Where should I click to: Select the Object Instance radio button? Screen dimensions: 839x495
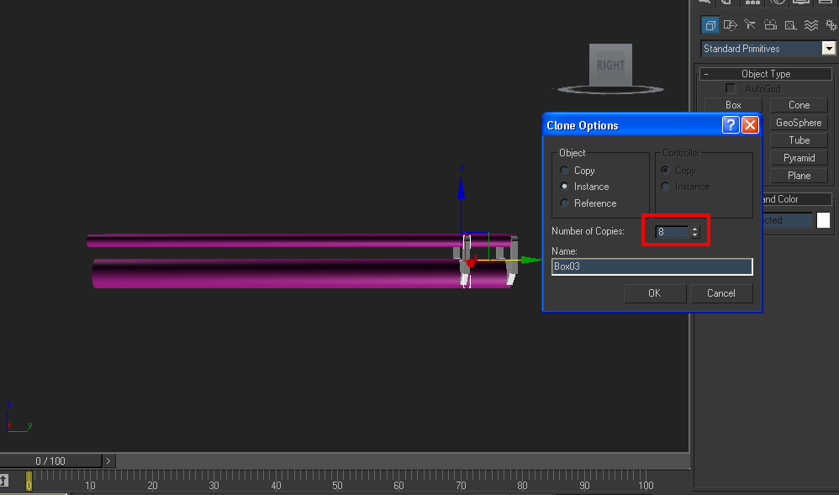coord(564,187)
